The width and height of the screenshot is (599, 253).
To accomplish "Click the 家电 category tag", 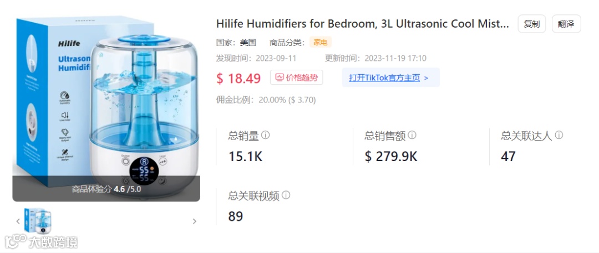I will click(x=321, y=43).
